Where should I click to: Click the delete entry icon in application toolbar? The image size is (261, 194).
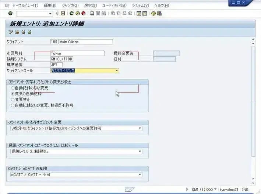coord(17,32)
